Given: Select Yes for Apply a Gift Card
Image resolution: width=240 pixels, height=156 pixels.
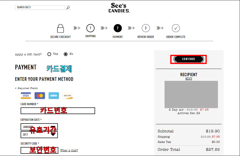Looking at the screenshot, I should point(49,54).
